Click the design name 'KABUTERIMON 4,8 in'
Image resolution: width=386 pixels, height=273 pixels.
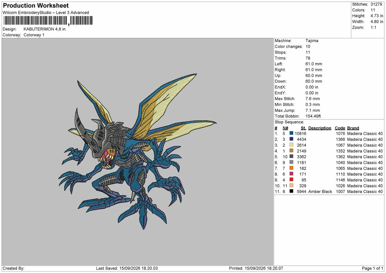45,29
